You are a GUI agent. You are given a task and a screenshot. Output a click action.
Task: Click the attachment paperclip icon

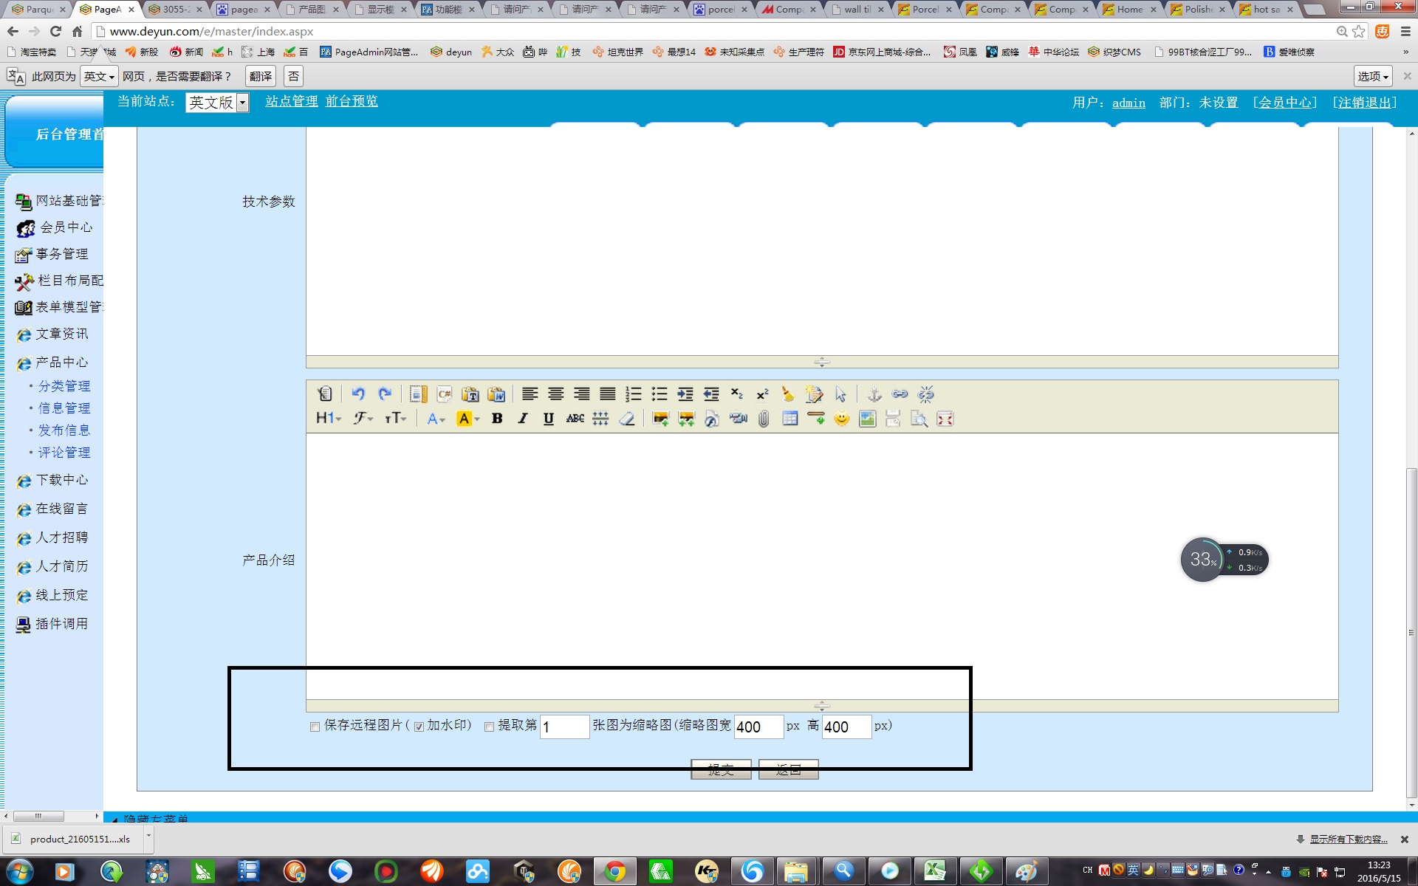pos(764,419)
